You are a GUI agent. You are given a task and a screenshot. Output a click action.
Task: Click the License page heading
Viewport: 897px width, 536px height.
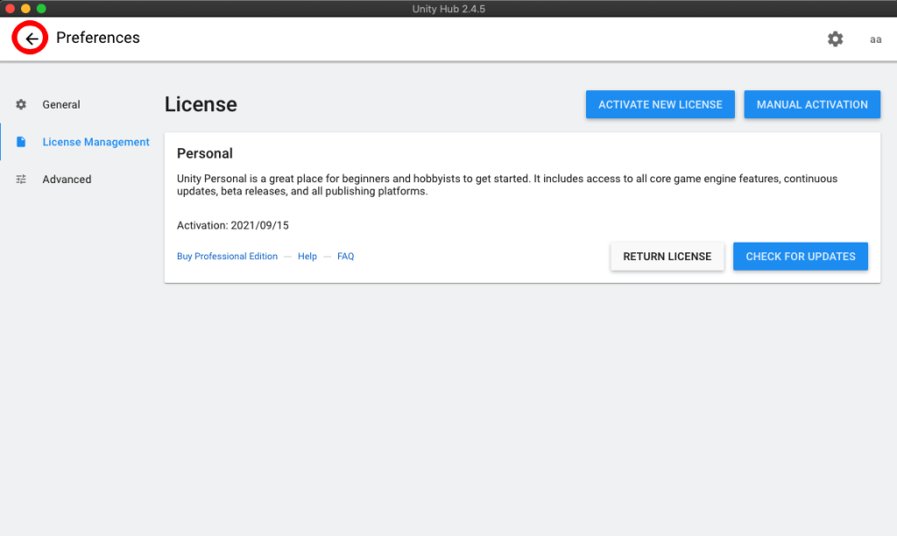[201, 105]
